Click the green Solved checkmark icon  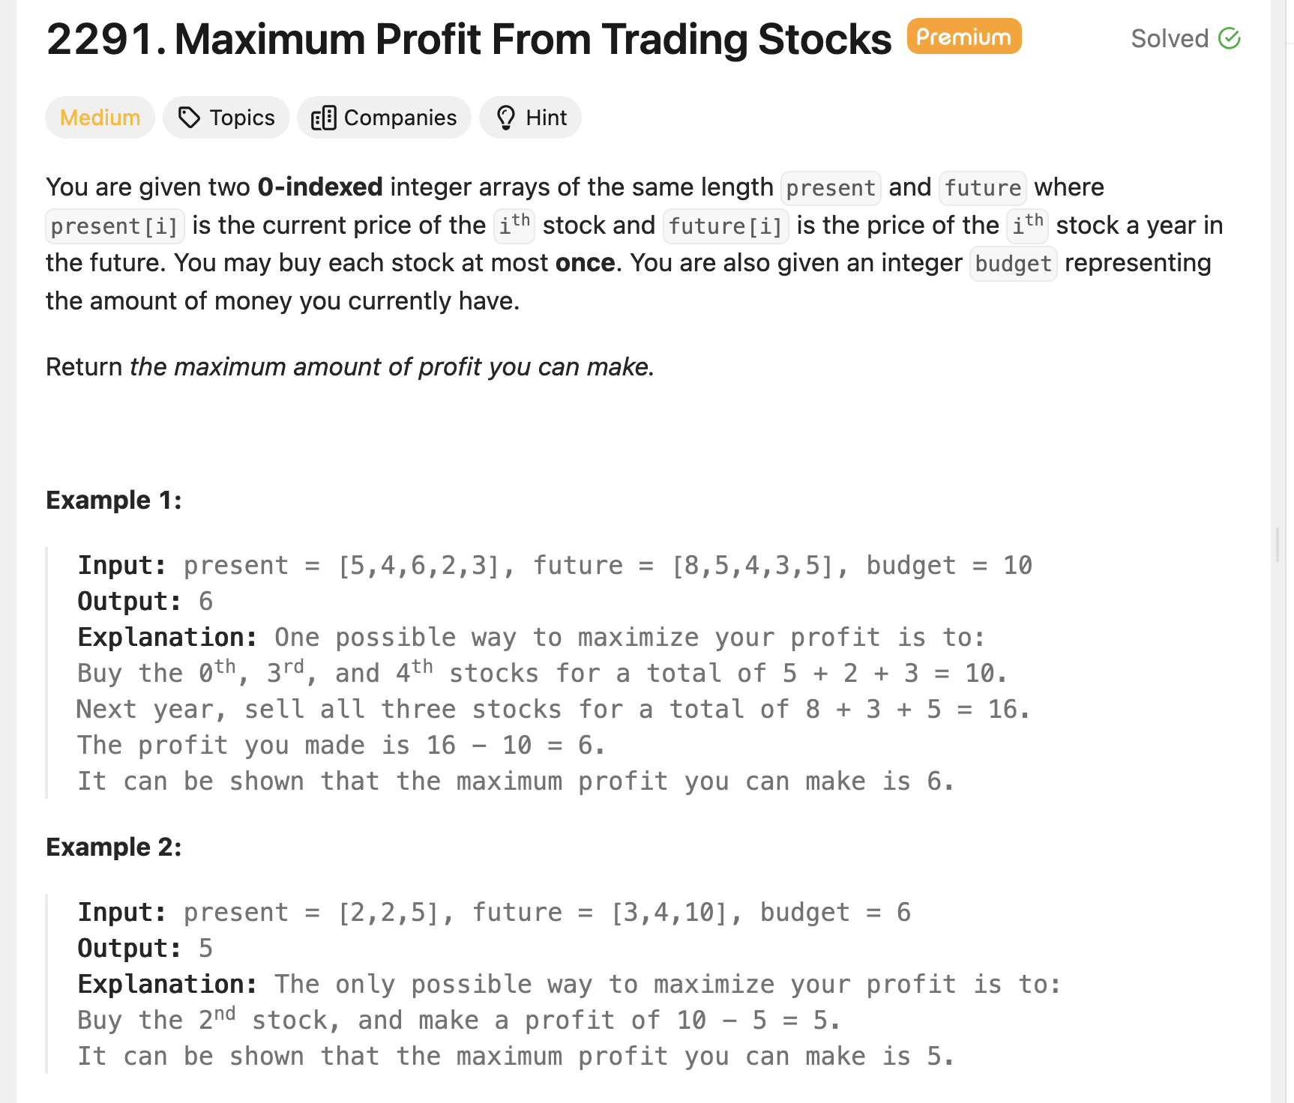pos(1230,38)
